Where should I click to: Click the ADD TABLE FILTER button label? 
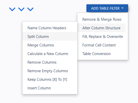[105, 8]
